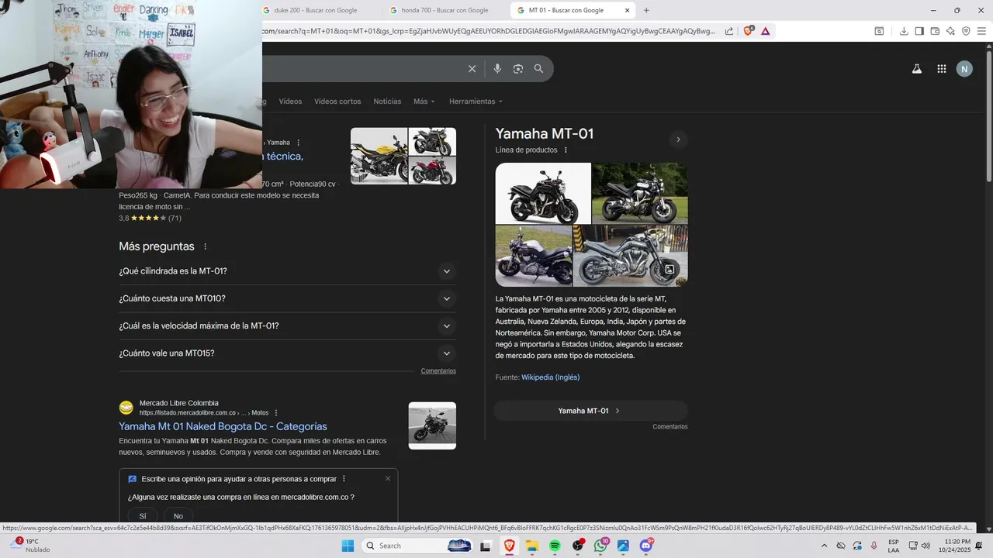Open Google account avatar N
This screenshot has width=993, height=558.
(964, 69)
